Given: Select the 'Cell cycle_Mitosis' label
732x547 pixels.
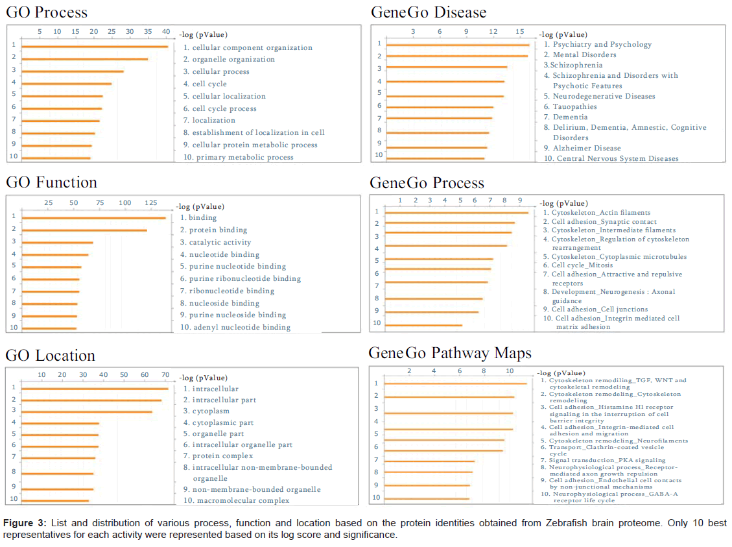Looking at the screenshot, I should pyautogui.click(x=582, y=265).
